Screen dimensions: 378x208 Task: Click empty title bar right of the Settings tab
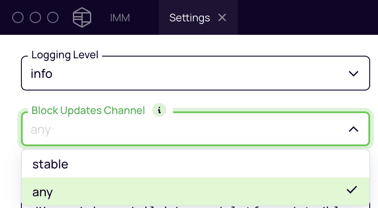(308, 17)
